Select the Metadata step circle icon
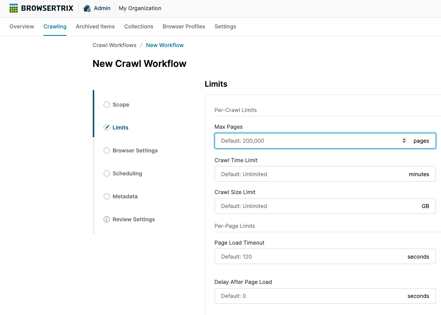Viewport: 441px width, 315px height. pos(107,196)
